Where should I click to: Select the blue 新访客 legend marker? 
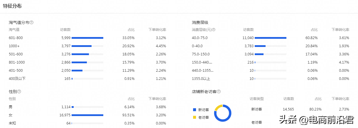[x=194, y=110]
